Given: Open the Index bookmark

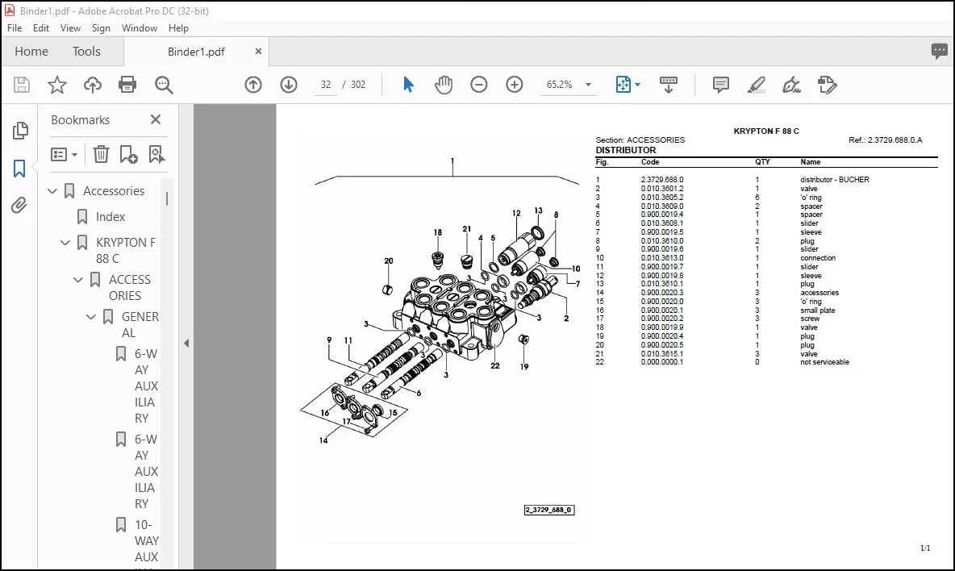Looking at the screenshot, I should click(x=111, y=217).
